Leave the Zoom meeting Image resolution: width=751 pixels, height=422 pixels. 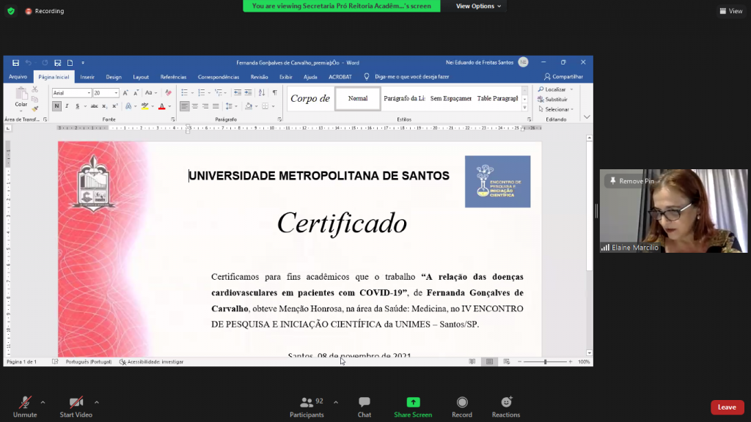[727, 407]
